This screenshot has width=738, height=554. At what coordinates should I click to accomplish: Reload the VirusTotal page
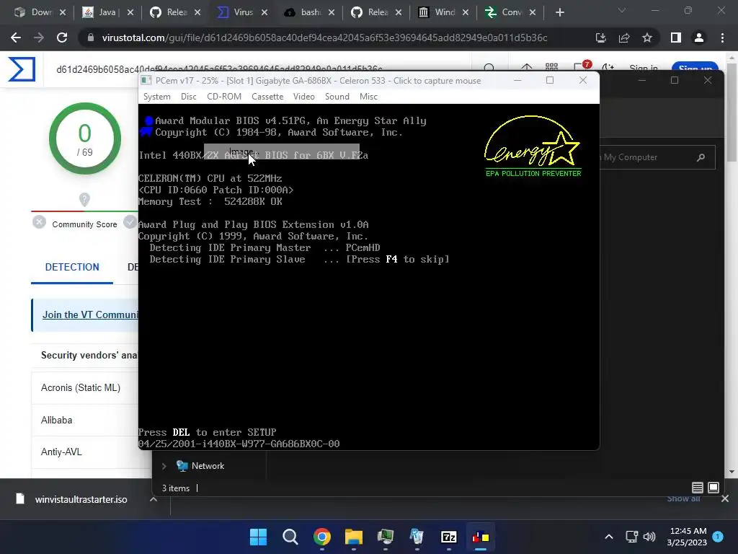coord(62,38)
